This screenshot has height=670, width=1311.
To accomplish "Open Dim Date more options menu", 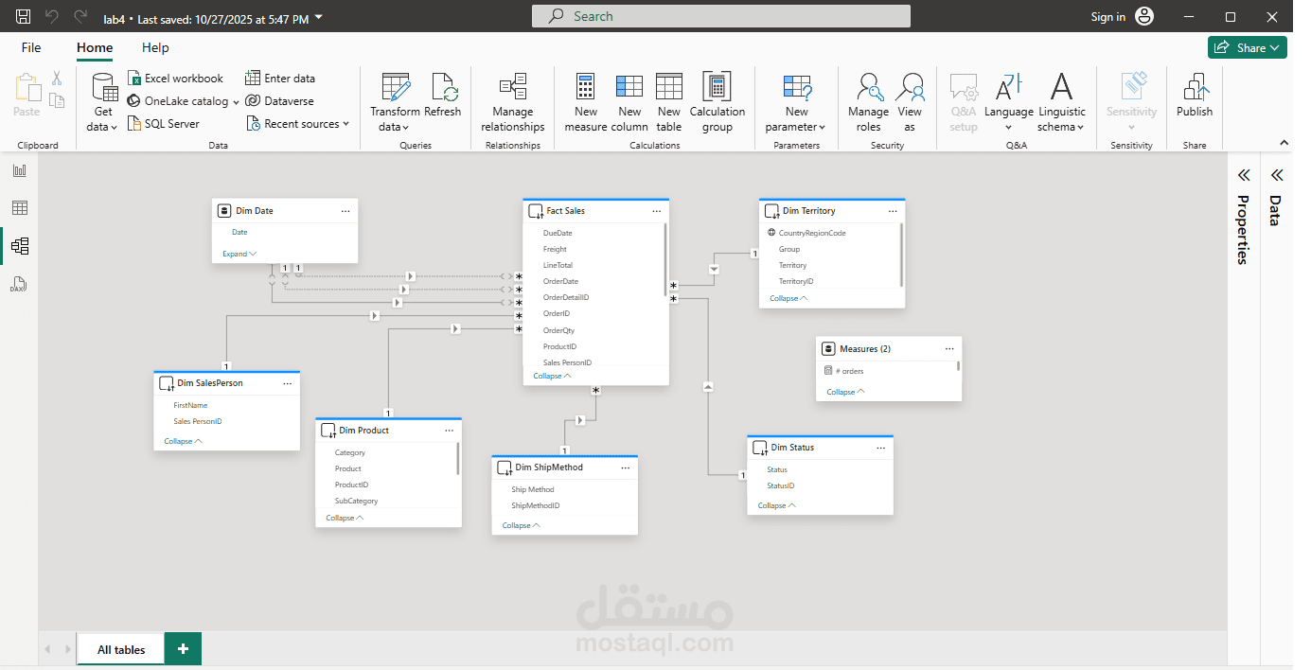I will (x=345, y=211).
